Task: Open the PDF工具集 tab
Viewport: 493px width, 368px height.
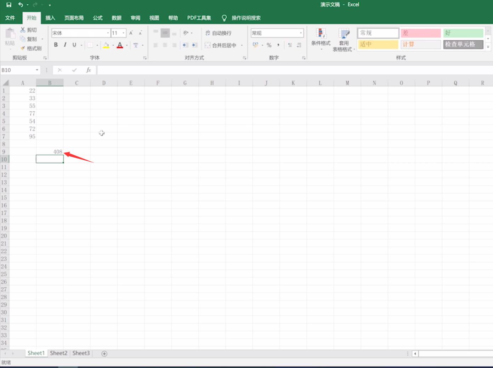Action: (x=199, y=18)
